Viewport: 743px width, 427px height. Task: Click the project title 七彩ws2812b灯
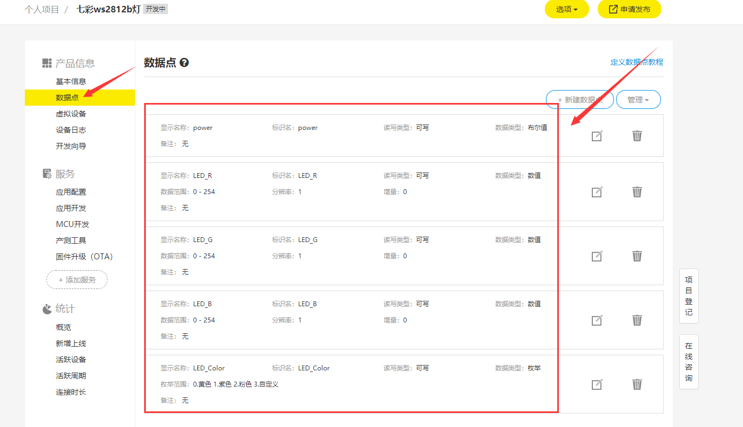tap(108, 9)
